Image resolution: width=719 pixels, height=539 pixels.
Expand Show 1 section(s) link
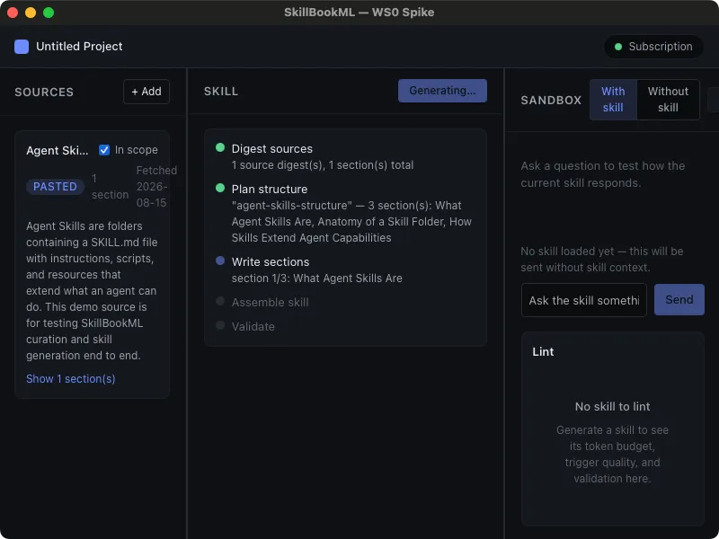(71, 379)
